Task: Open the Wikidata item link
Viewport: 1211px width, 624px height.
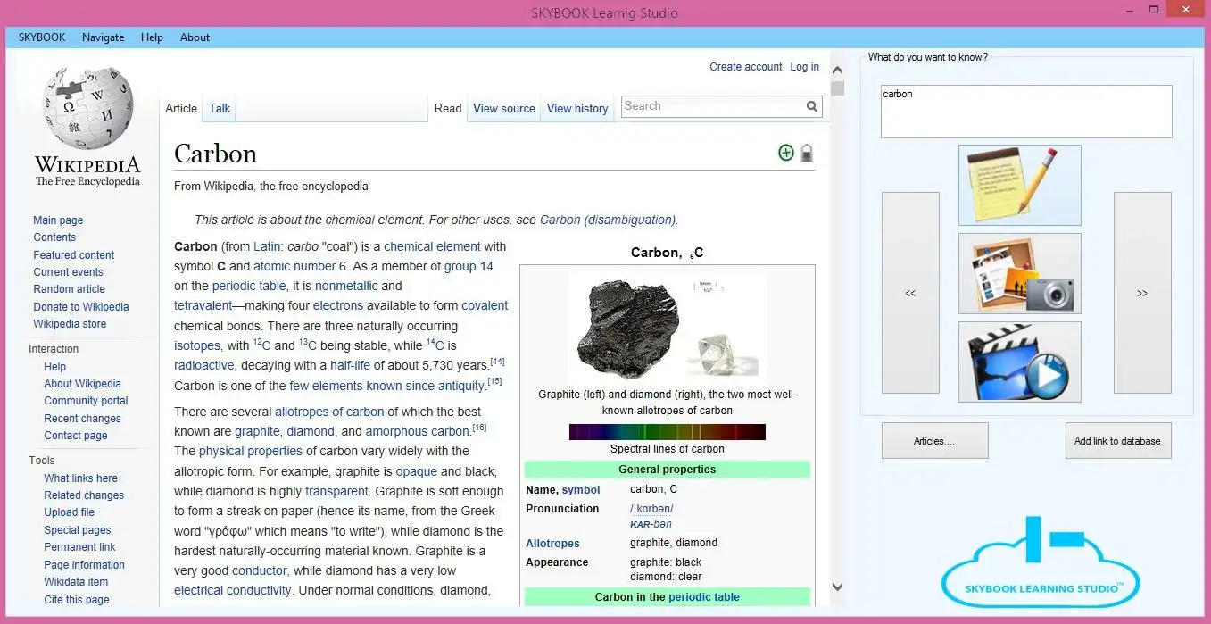Action: coord(76,582)
